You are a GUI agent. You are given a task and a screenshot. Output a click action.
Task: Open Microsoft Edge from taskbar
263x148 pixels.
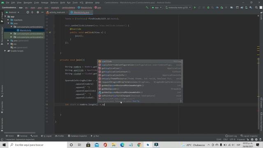[122, 145]
